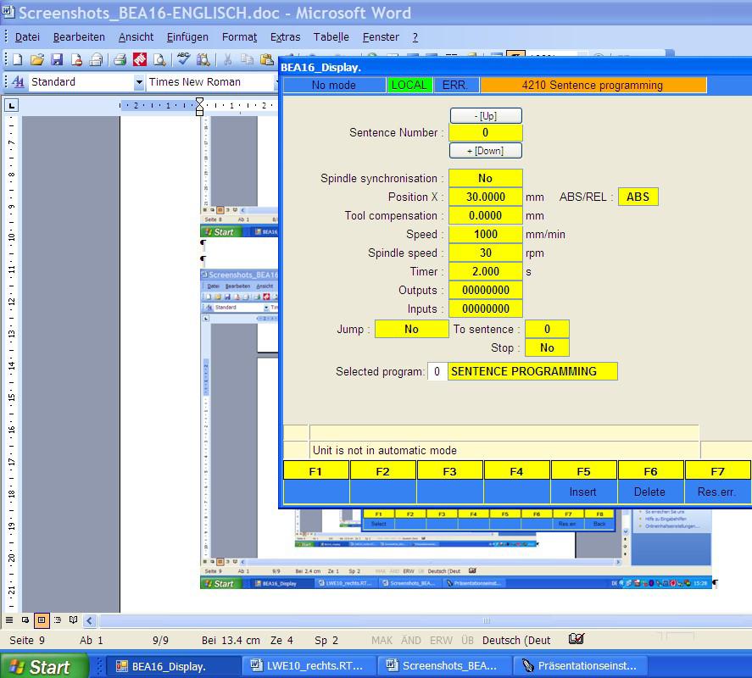The height and width of the screenshot is (678, 752).
Task: Expand the Standard style dropdown arrow
Action: [138, 82]
